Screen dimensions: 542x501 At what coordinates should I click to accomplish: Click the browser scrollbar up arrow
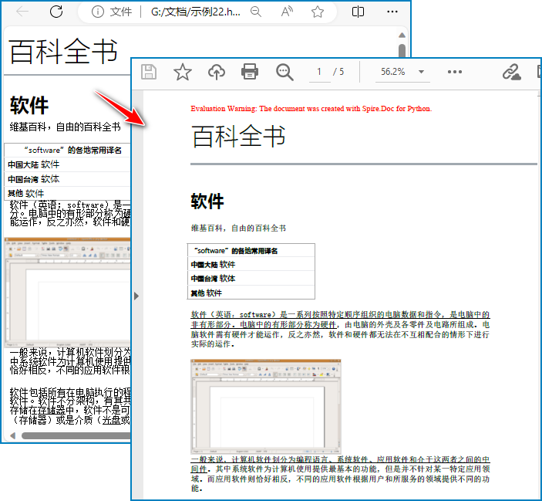(x=402, y=35)
